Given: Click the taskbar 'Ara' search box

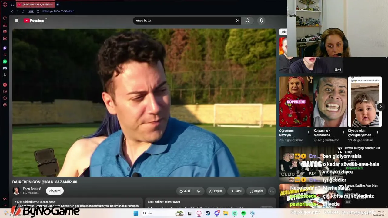Looking at the screenshot, I should pyautogui.click(x=163, y=213).
